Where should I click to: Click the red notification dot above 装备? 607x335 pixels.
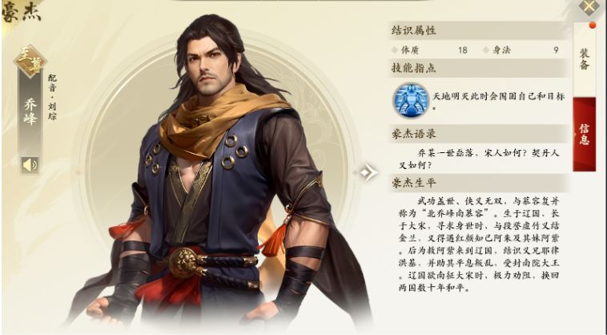pos(592,25)
